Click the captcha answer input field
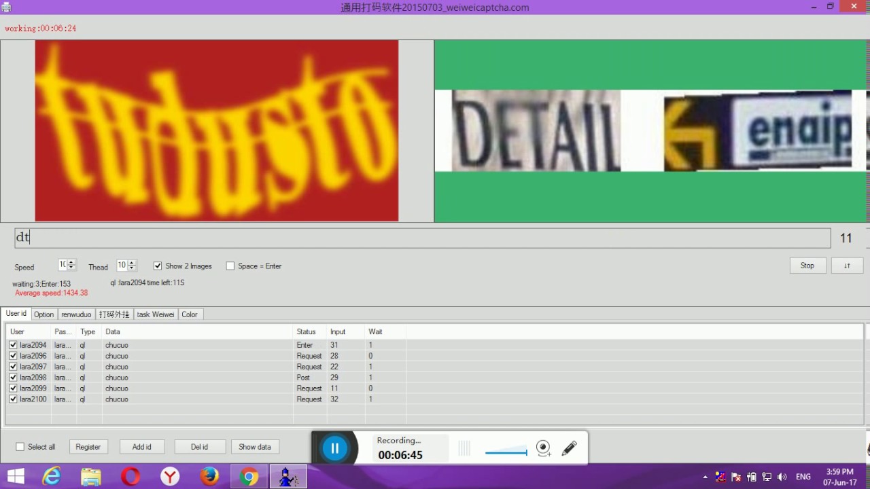 pos(423,238)
